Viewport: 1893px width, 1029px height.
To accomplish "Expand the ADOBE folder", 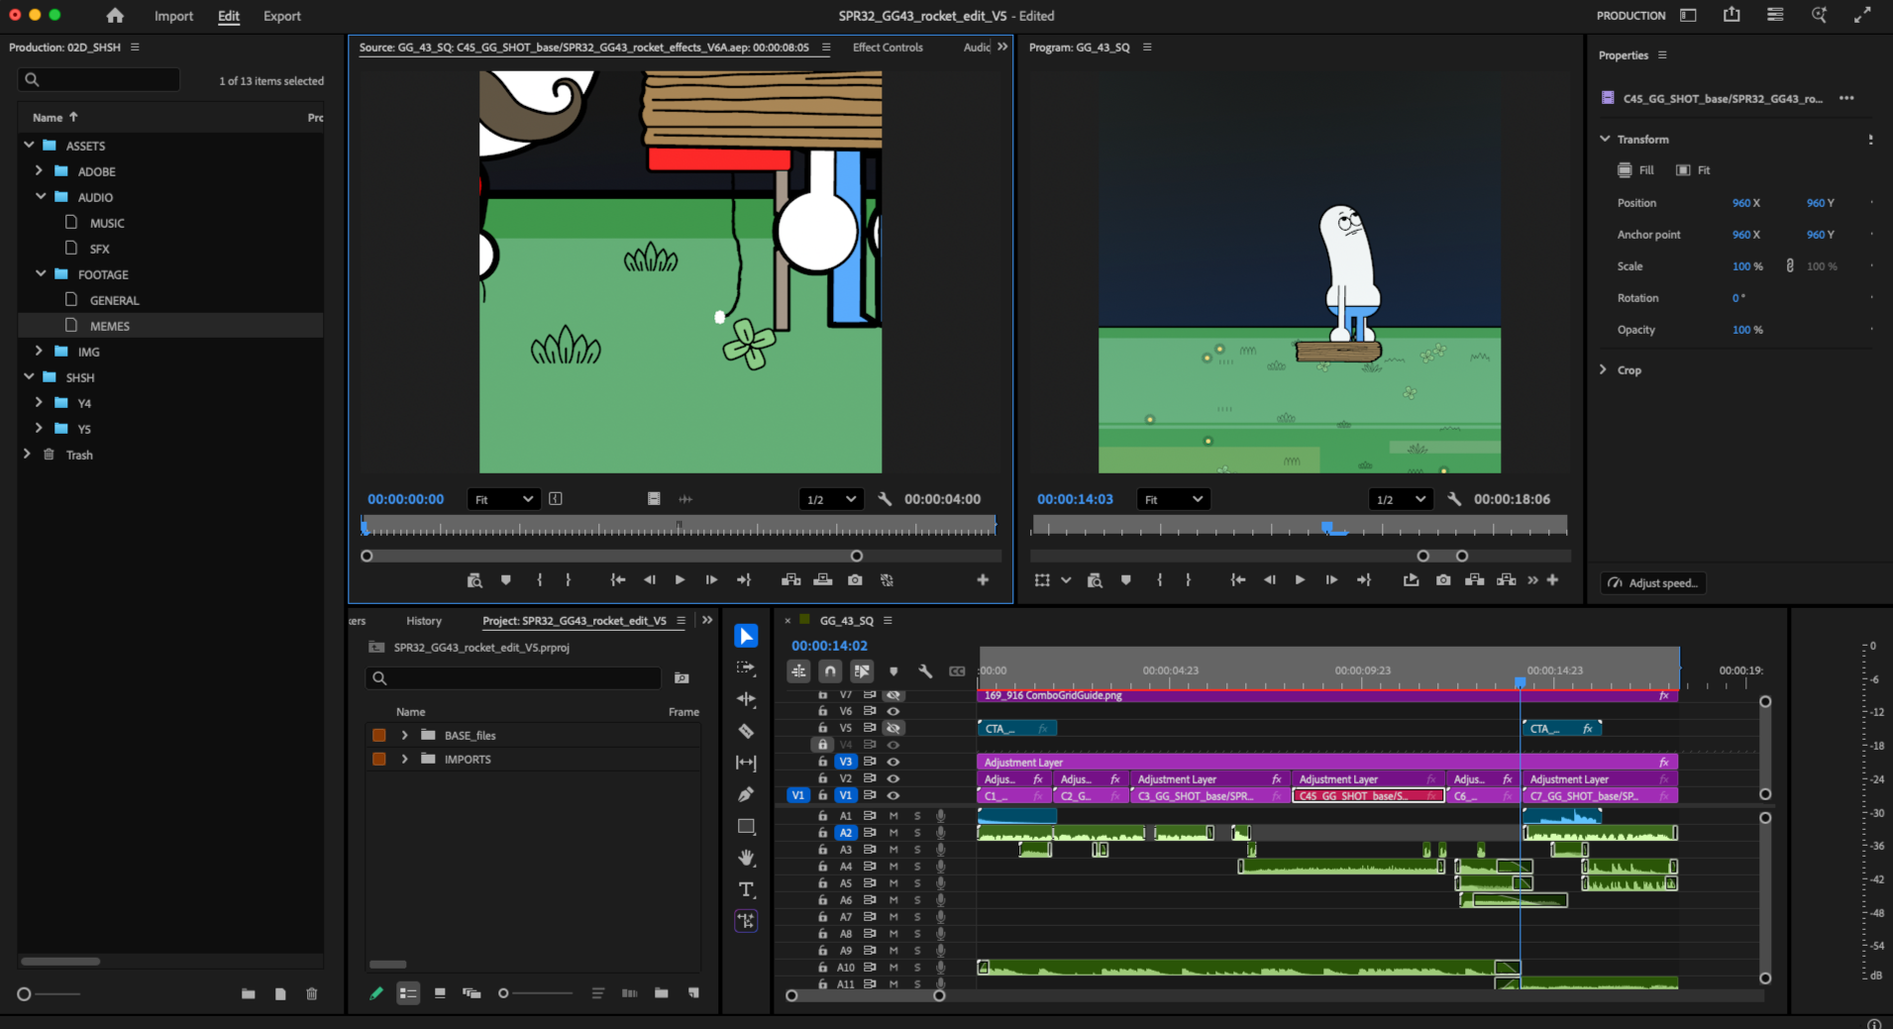I will coord(39,170).
